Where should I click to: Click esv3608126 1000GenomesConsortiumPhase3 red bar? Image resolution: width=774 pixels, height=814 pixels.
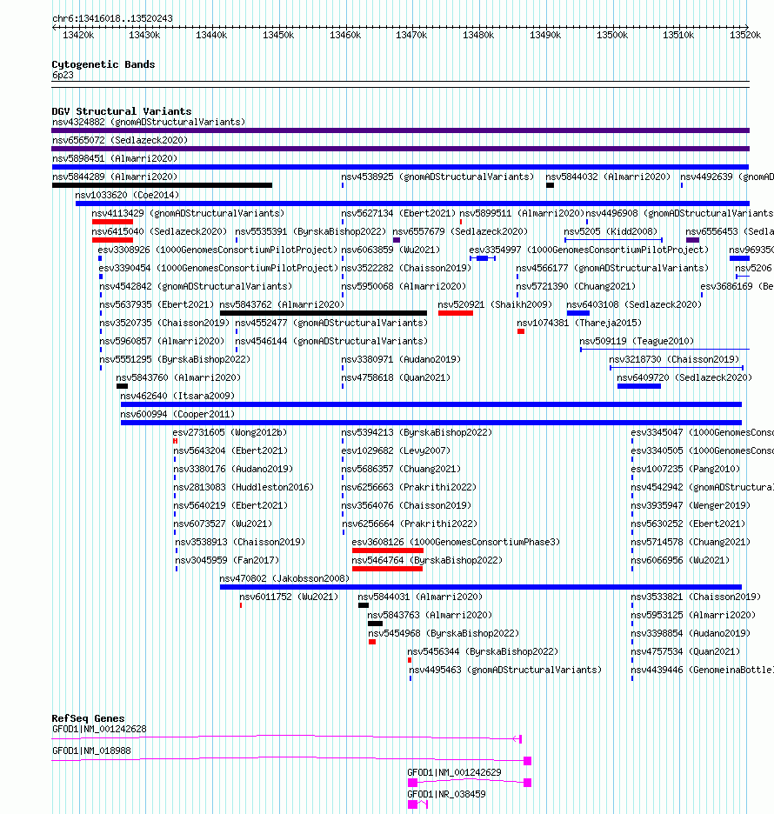coord(388,550)
